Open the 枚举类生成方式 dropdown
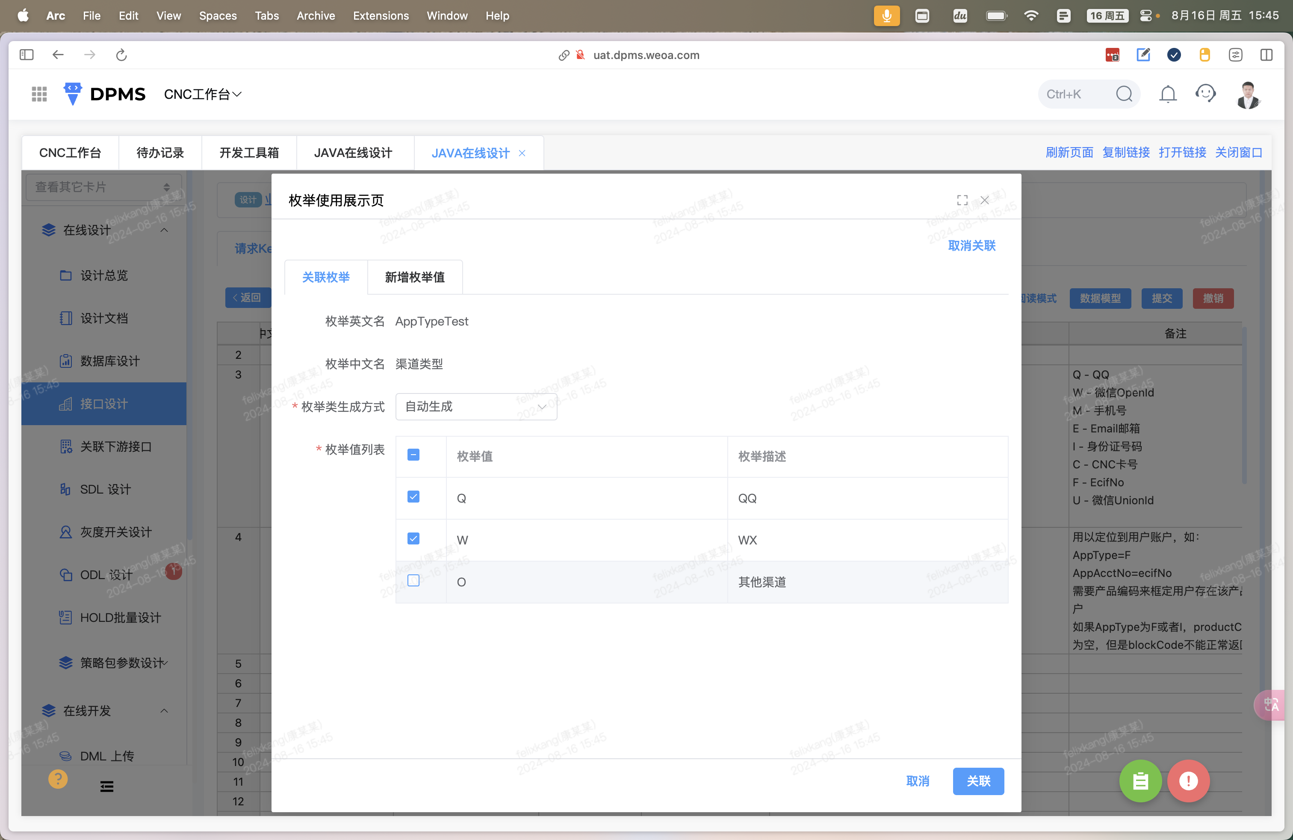The width and height of the screenshot is (1293, 840). pos(476,406)
